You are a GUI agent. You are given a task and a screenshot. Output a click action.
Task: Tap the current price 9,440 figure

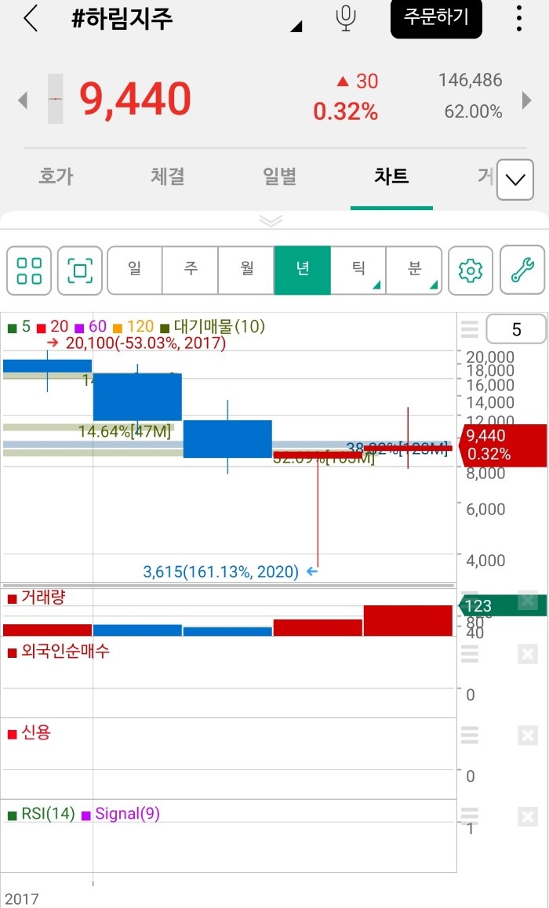point(135,99)
